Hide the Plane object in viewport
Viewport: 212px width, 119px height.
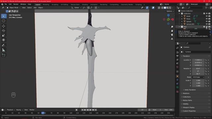click(x=207, y=19)
